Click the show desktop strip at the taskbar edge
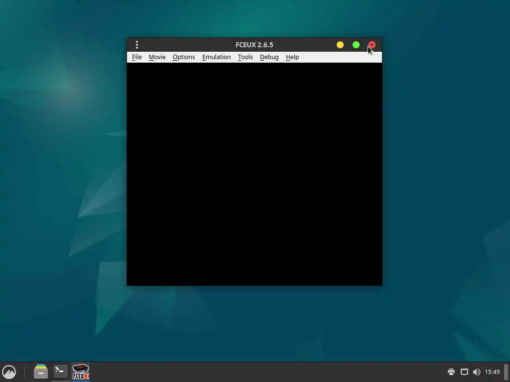 pyautogui.click(x=506, y=372)
